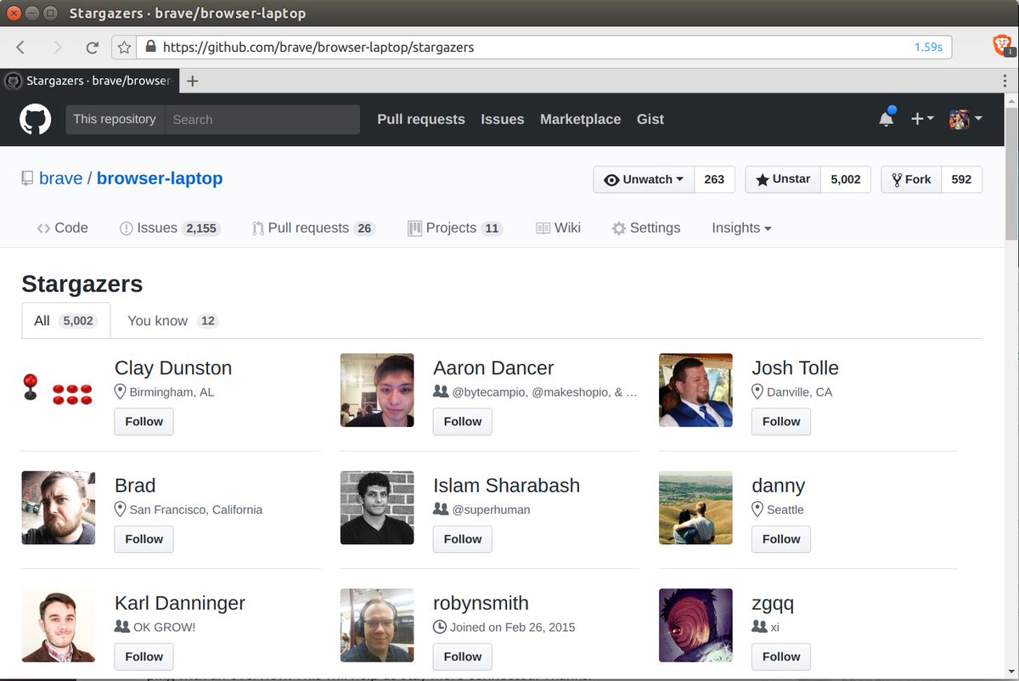The height and width of the screenshot is (681, 1019).
Task: Fork the repository
Action: click(x=911, y=179)
